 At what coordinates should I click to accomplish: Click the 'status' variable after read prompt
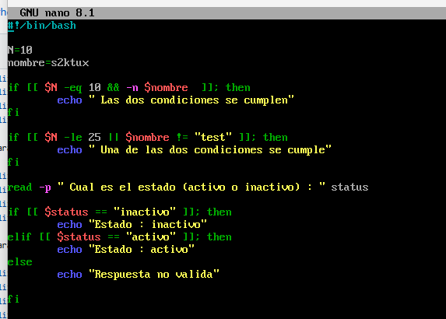(349, 187)
